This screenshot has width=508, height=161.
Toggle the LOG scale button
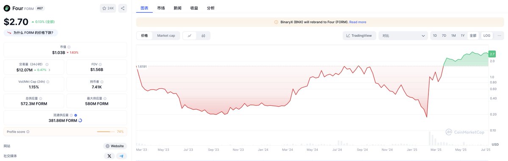click(487, 36)
